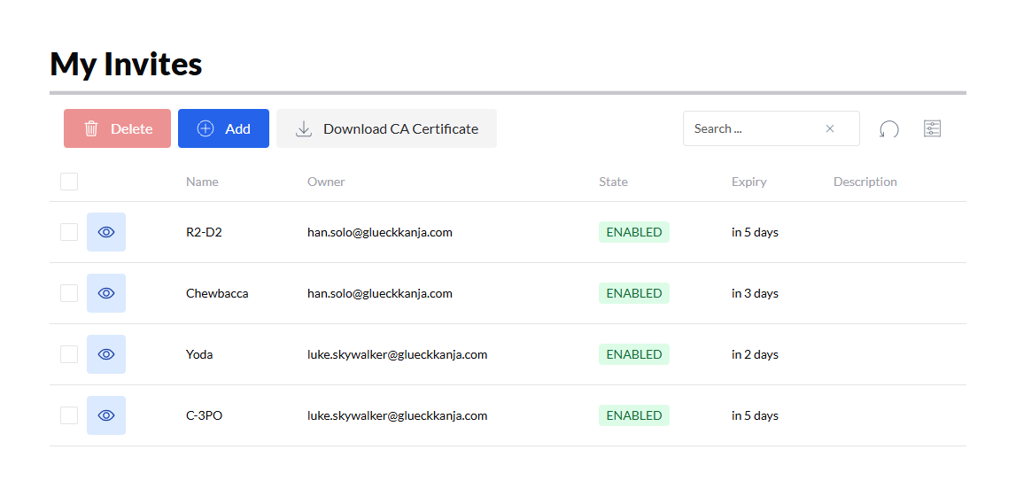
Task: Select the Yoda row checkbox
Action: (69, 354)
